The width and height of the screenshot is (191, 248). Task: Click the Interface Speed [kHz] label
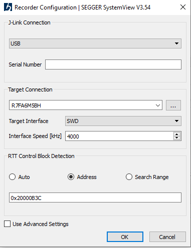click(x=35, y=136)
